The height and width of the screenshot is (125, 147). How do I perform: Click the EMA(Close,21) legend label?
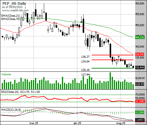(x=10, y=16)
